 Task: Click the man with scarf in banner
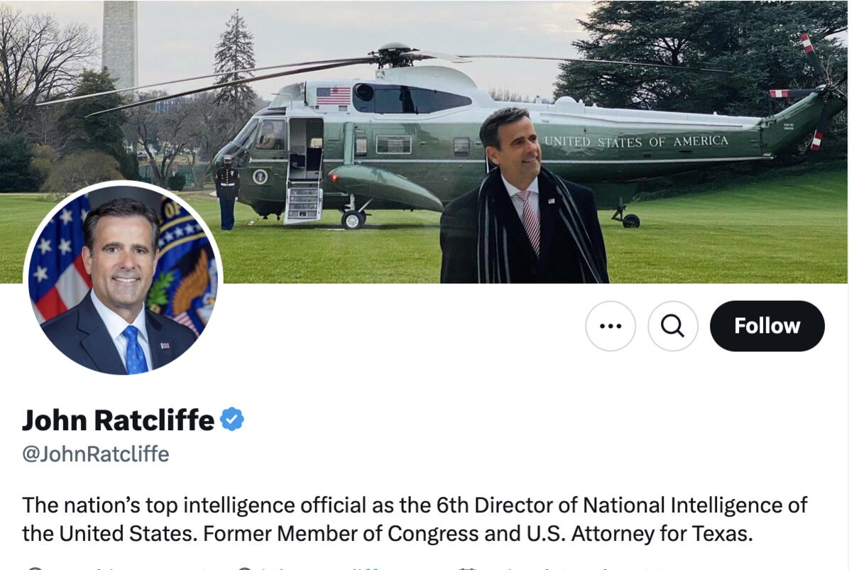(522, 206)
